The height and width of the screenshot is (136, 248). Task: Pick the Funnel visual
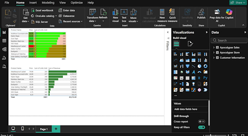point(187,66)
